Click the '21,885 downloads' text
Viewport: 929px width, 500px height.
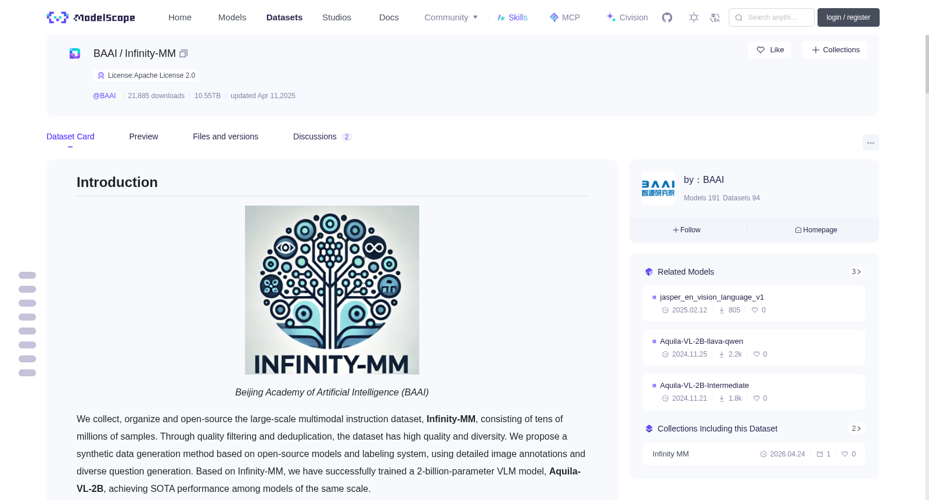tap(156, 96)
